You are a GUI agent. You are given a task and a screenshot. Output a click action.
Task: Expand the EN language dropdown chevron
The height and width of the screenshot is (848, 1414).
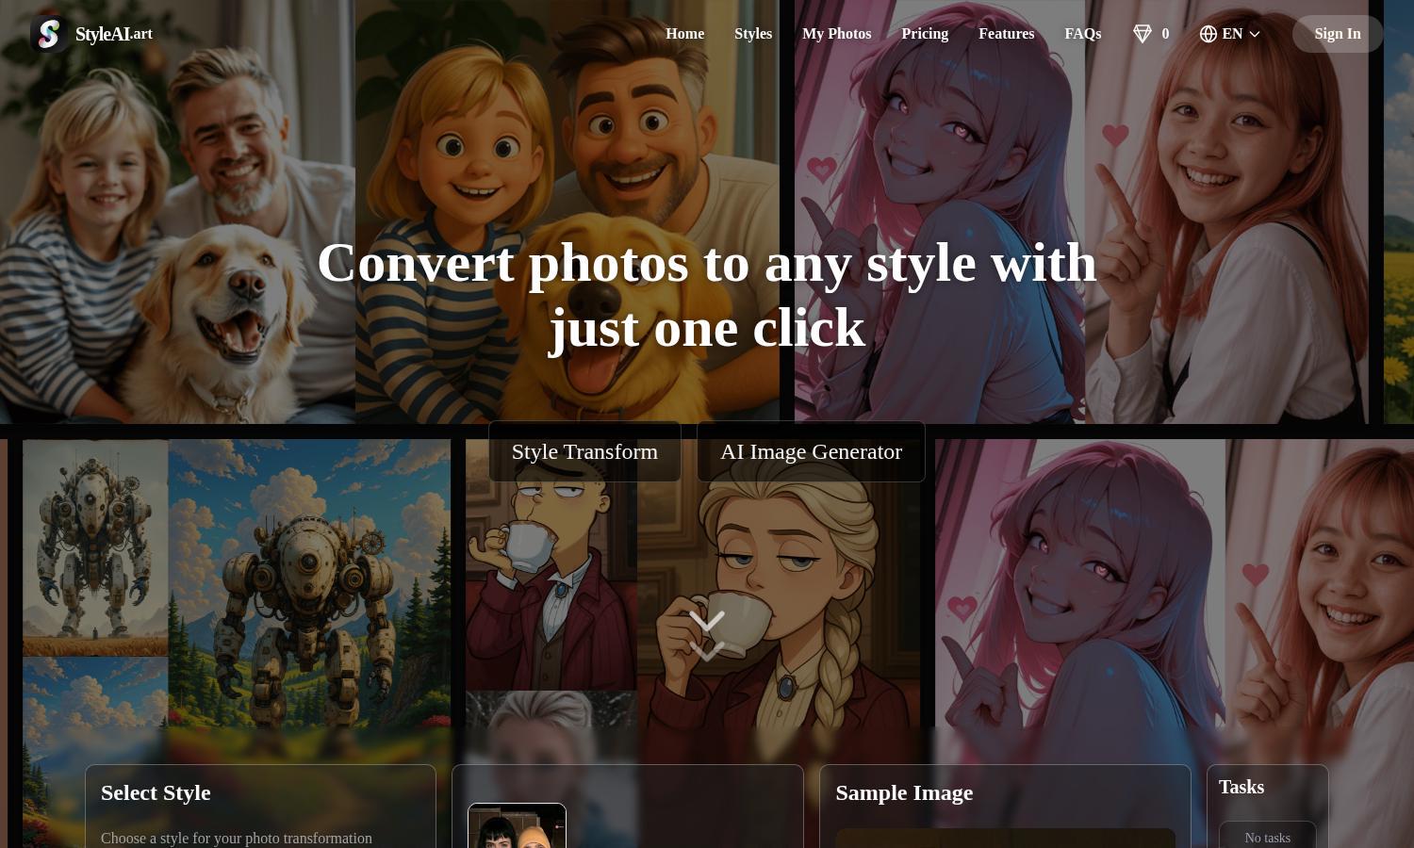(x=1255, y=34)
